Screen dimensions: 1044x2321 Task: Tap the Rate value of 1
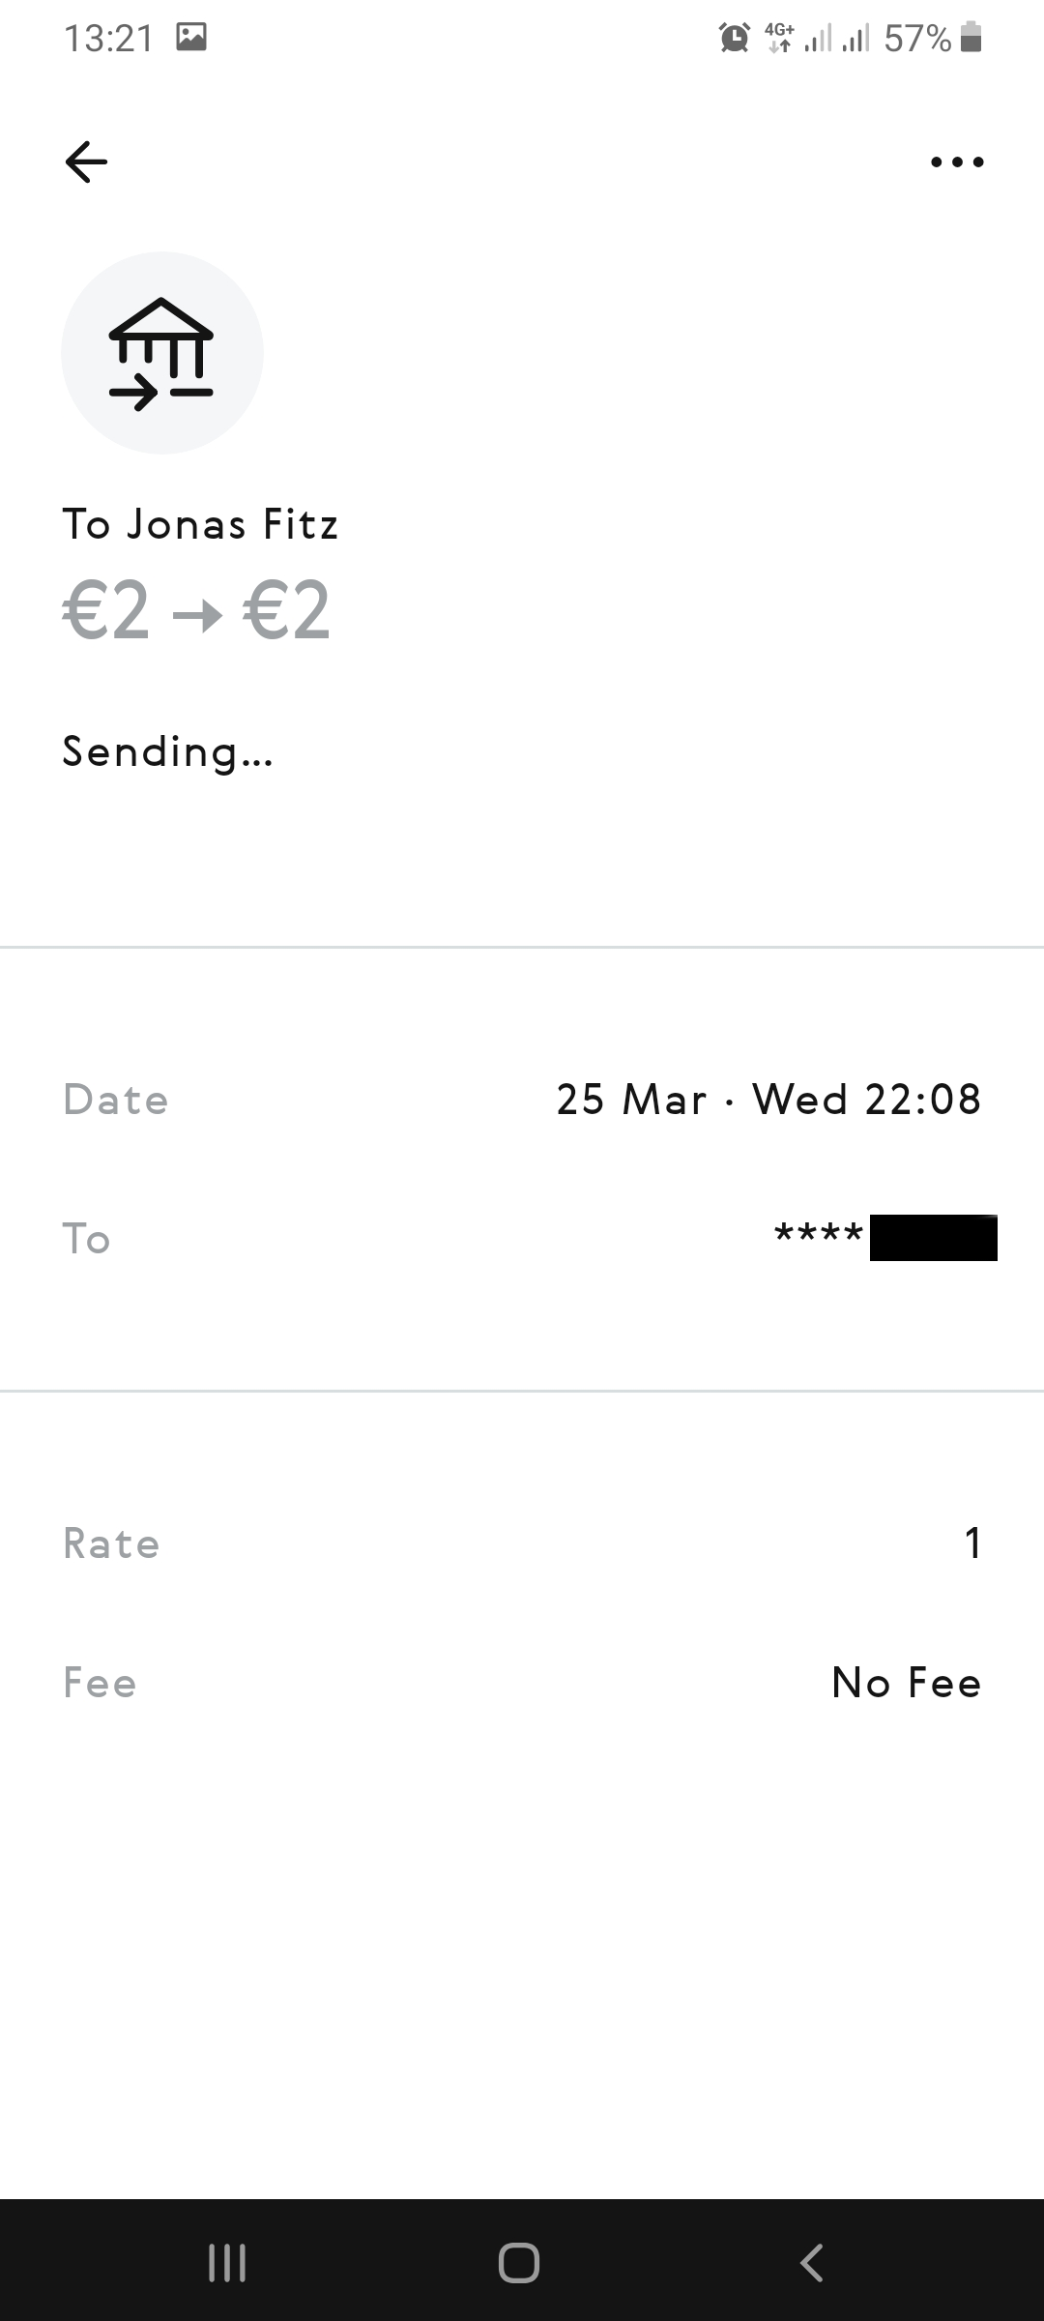(973, 1543)
